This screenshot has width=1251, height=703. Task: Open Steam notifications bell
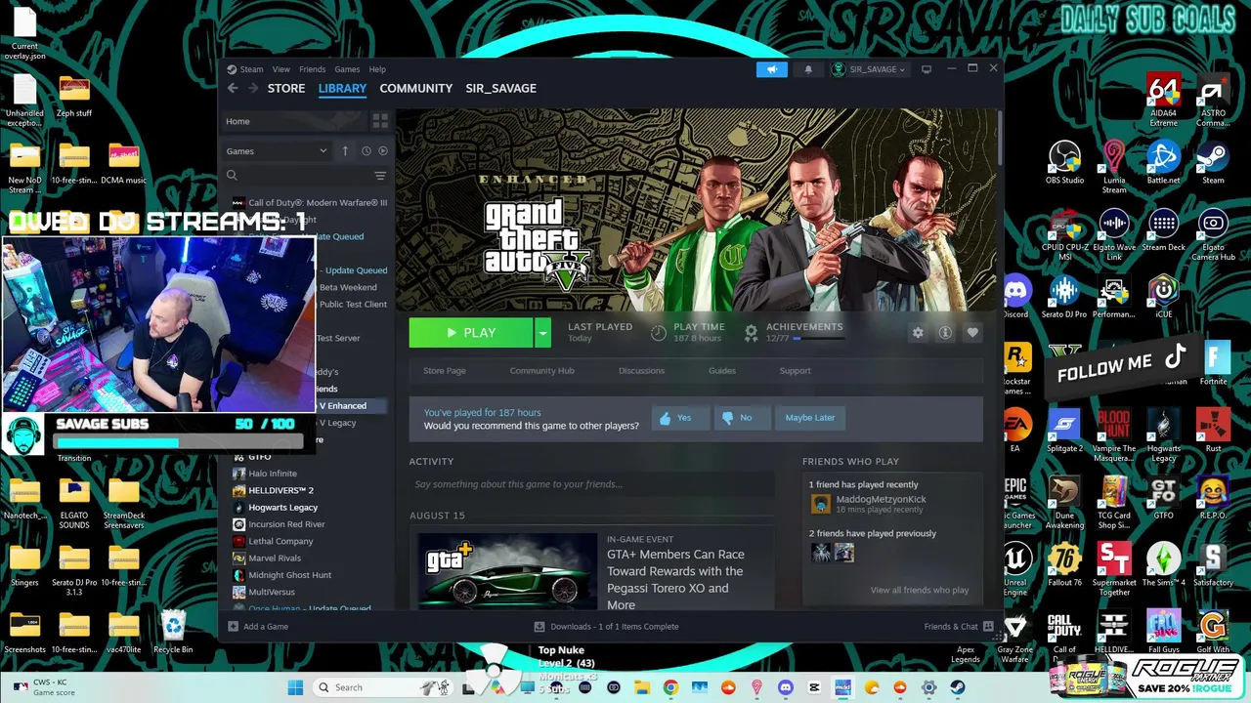808,69
